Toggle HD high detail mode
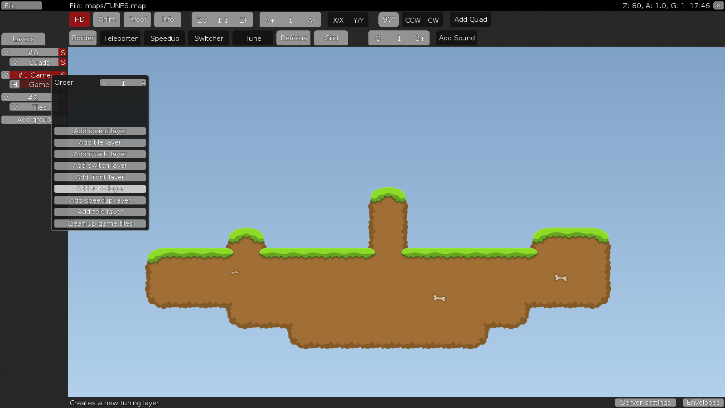This screenshot has height=408, width=725. tap(79, 19)
